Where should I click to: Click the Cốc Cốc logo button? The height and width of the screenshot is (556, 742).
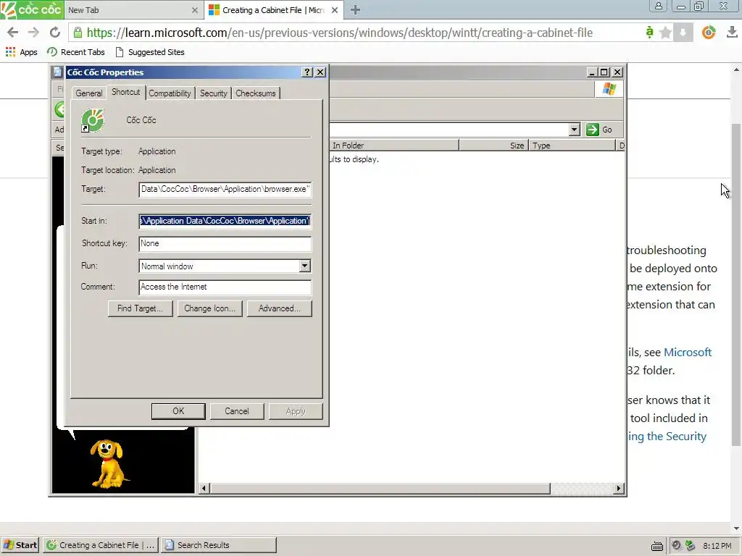(32, 9)
